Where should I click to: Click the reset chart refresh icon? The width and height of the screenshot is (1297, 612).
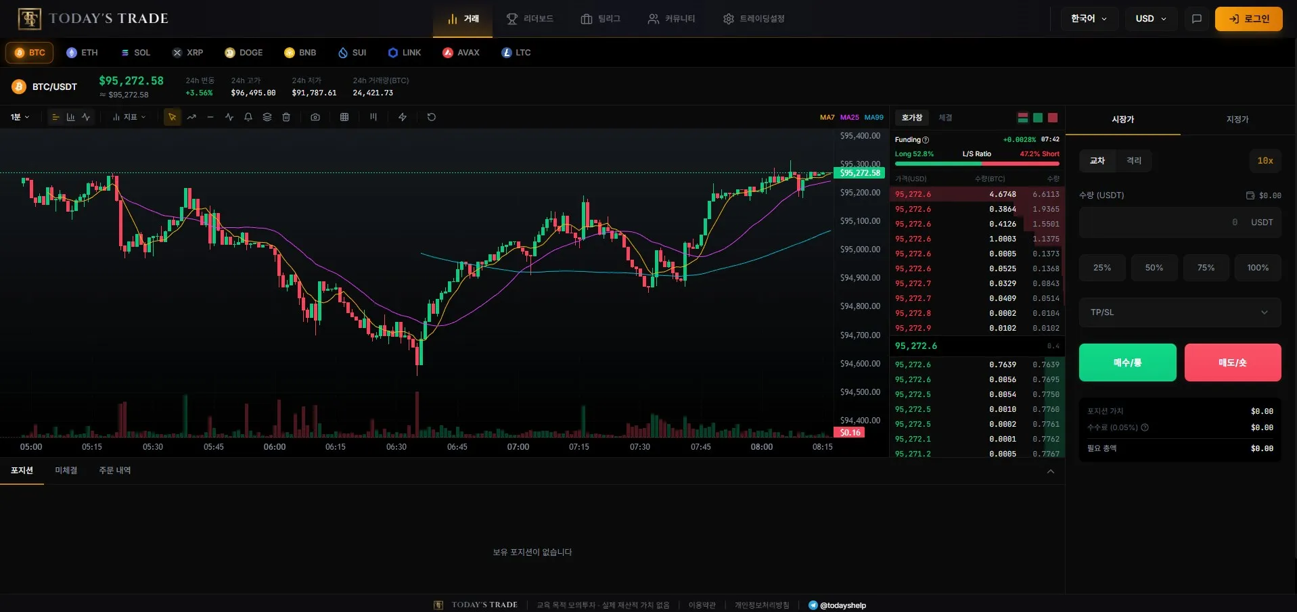432,117
